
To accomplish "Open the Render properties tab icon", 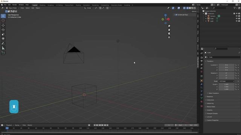I will [202, 58].
